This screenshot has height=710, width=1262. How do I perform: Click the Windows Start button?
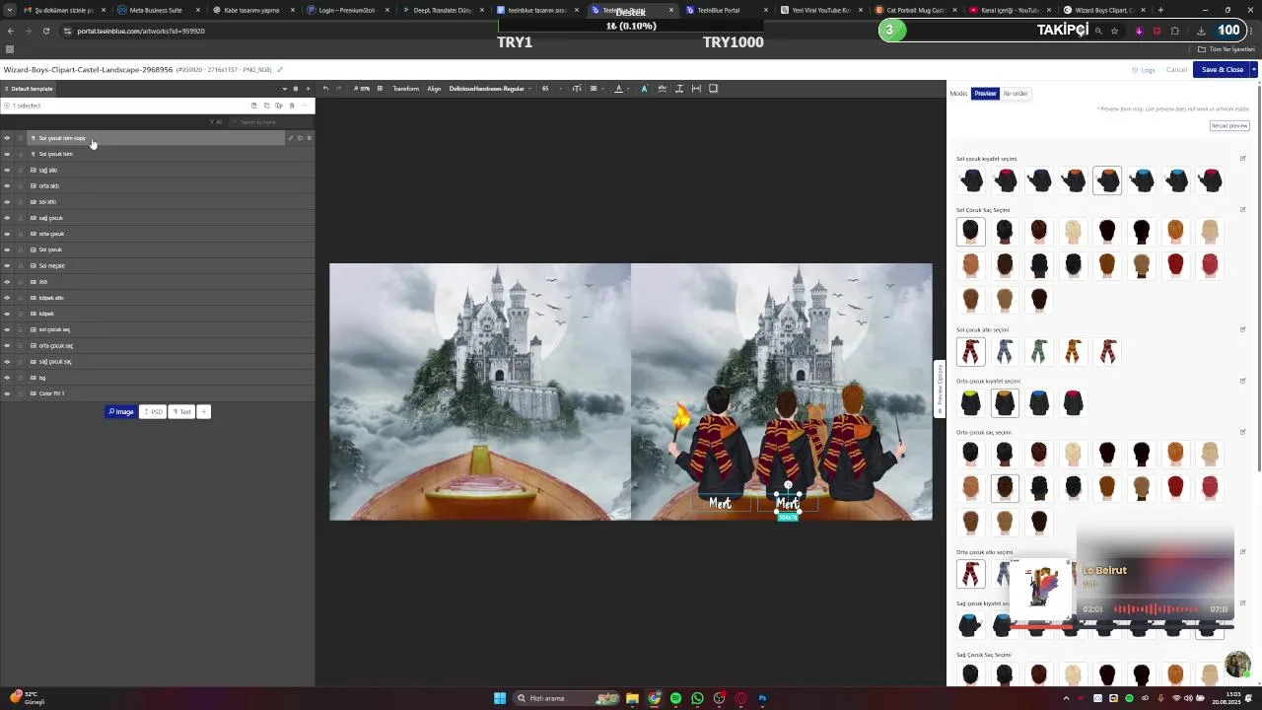coord(500,698)
